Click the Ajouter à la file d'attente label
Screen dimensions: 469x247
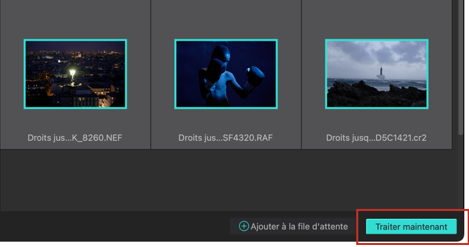tap(299, 226)
